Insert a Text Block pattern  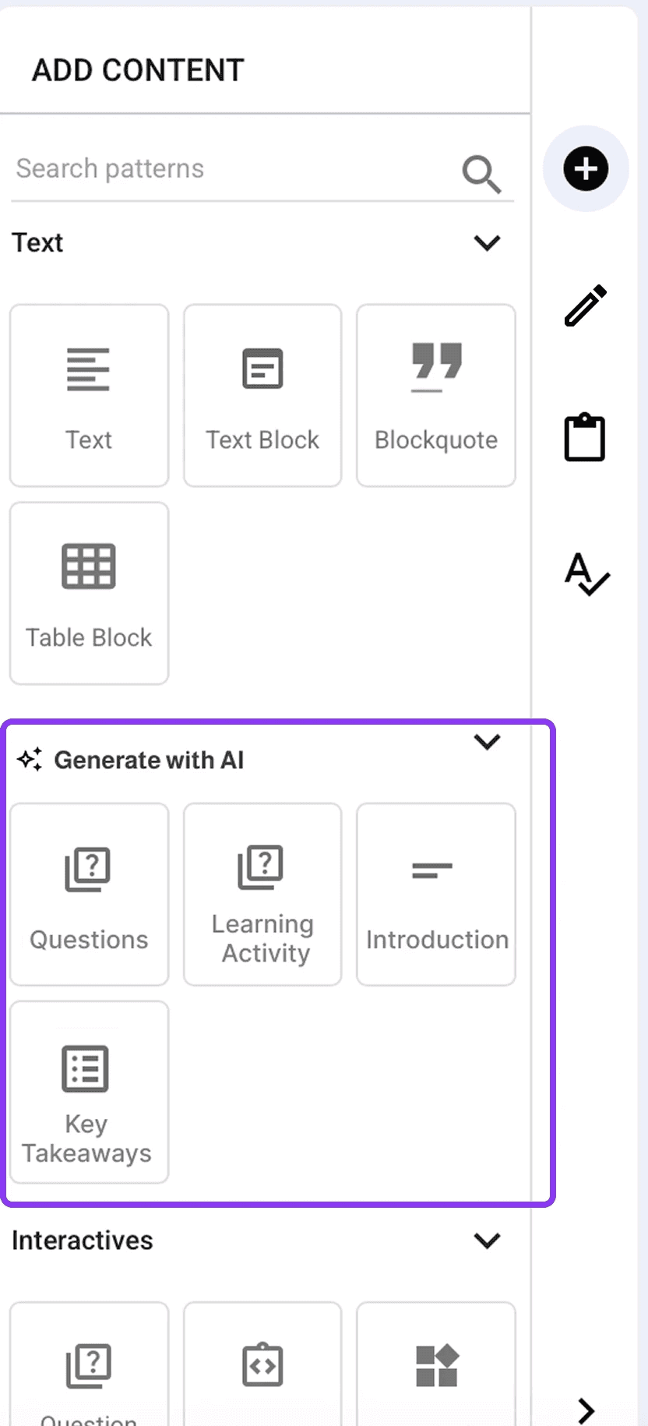[262, 396]
